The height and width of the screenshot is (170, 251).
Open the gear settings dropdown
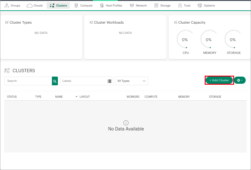pos(240,80)
